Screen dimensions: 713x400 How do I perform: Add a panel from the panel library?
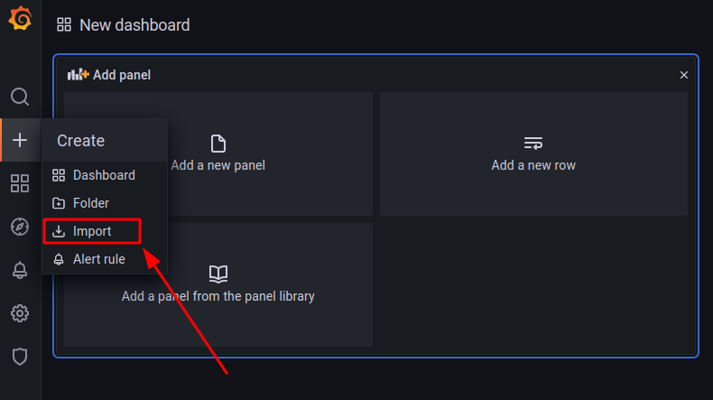218,284
